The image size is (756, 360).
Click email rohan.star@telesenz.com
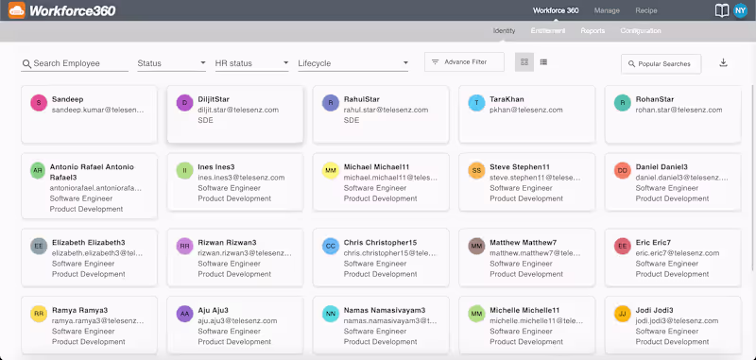pyautogui.click(x=679, y=110)
